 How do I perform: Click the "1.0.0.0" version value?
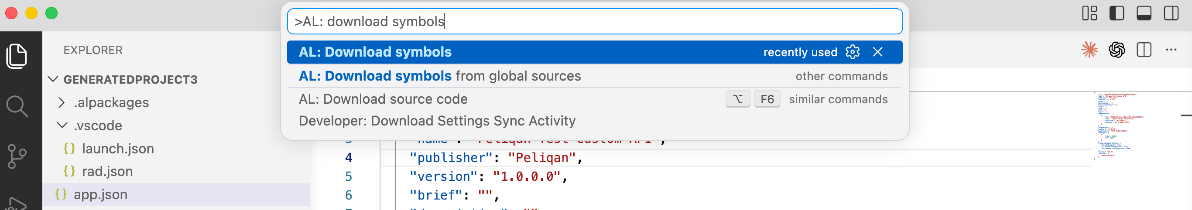526,176
